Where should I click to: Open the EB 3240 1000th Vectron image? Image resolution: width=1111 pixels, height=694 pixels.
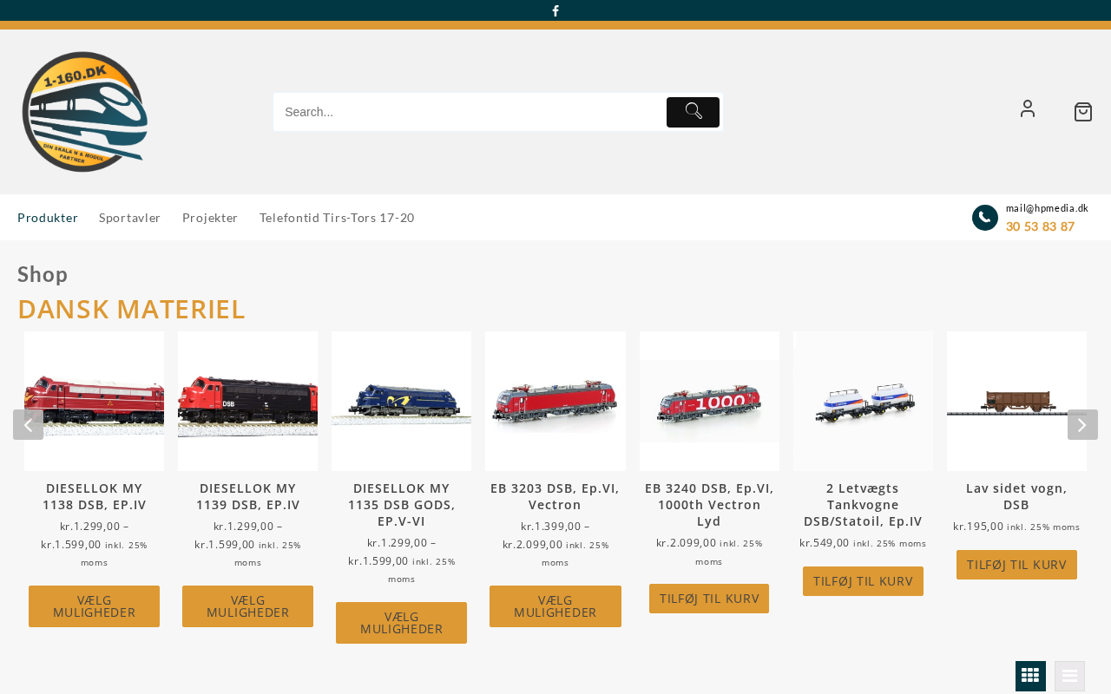click(709, 402)
